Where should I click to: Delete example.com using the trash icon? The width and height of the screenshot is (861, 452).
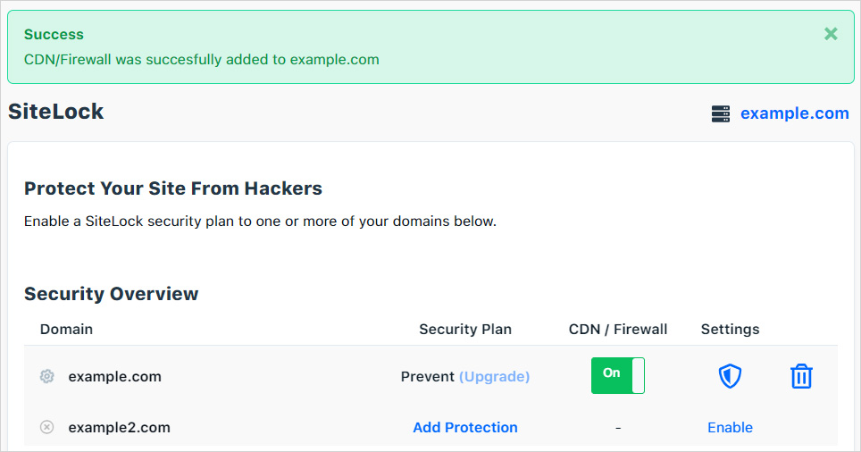click(801, 376)
